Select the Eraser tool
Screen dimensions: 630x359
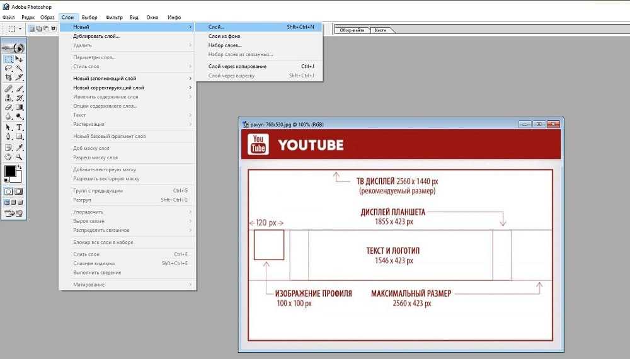(x=9, y=107)
